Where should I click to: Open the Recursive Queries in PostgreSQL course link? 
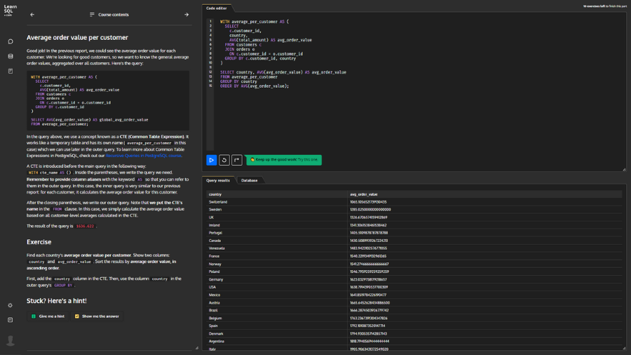click(143, 156)
